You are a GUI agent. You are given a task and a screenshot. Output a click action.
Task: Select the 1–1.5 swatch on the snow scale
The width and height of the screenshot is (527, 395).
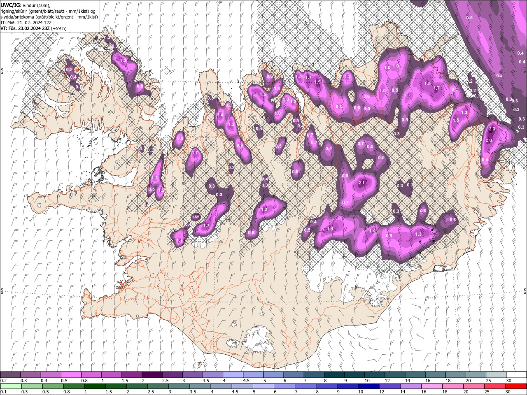111,375
